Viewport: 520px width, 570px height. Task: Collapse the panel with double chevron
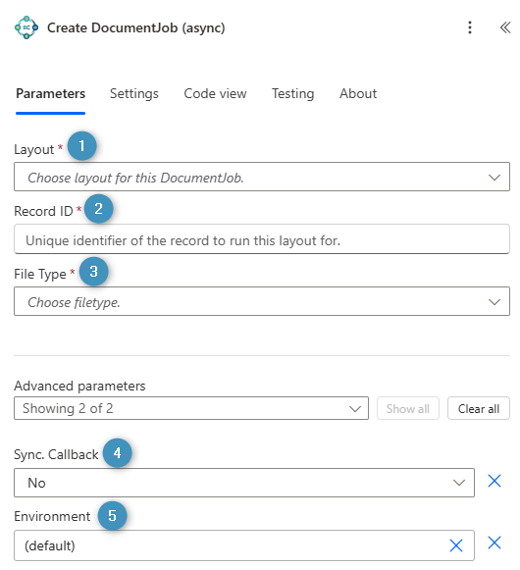click(x=505, y=27)
